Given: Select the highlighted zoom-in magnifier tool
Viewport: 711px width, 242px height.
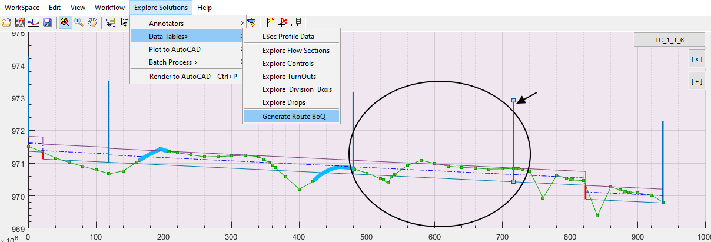Looking at the screenshot, I should pyautogui.click(x=65, y=22).
